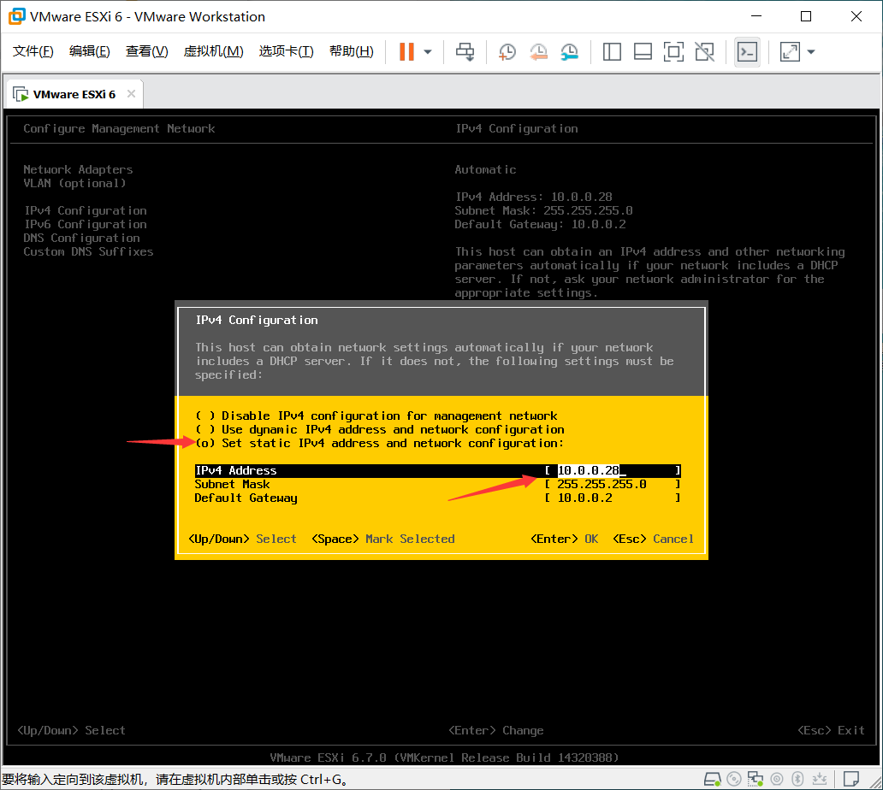The height and width of the screenshot is (790, 883).
Task: Click the hard disk status bar icon
Action: [x=713, y=779]
